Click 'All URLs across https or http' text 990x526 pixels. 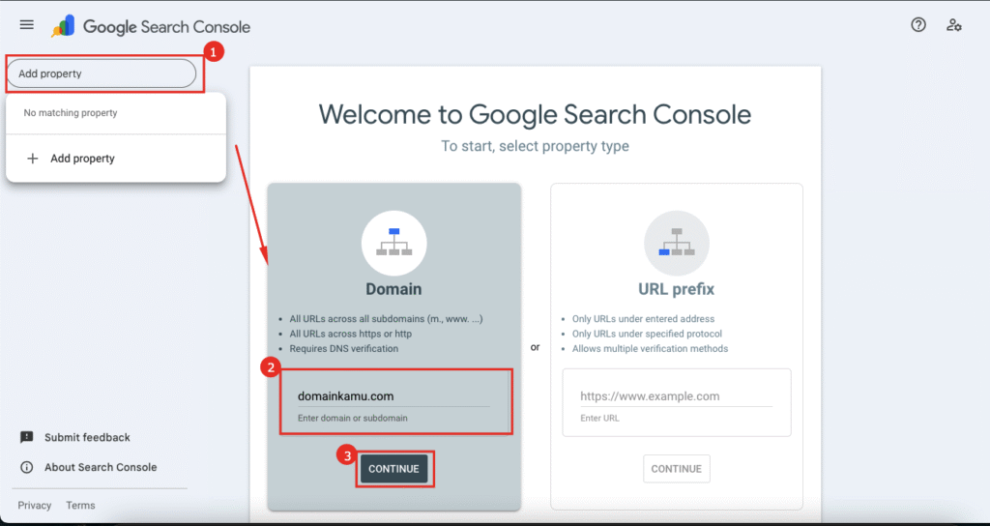351,334
